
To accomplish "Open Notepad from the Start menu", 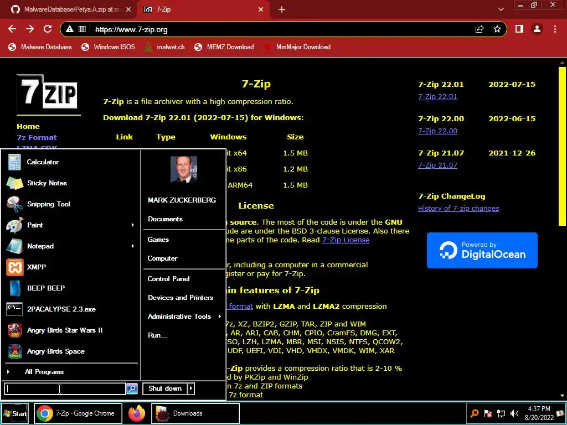I will (40, 246).
